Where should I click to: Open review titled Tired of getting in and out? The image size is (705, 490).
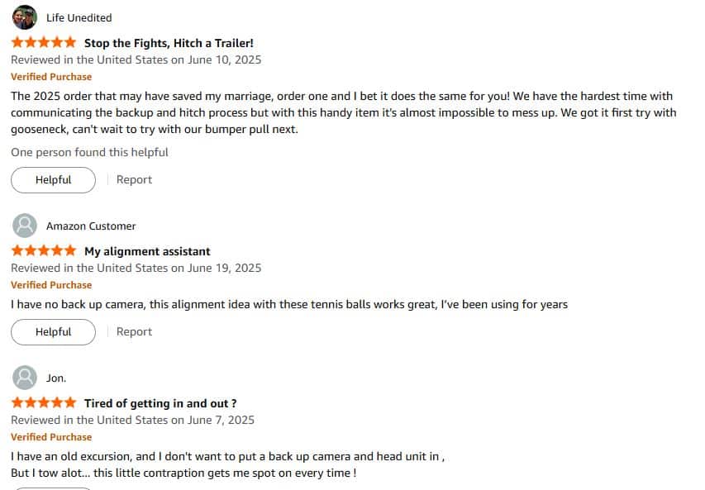(160, 403)
